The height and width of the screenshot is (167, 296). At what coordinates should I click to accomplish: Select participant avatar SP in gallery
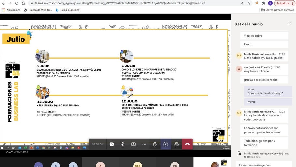(x=175, y=164)
